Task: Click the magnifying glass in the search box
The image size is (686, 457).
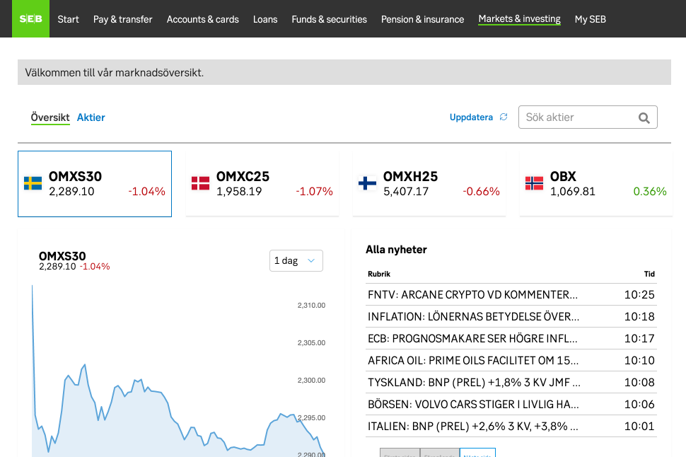Action: pyautogui.click(x=643, y=117)
